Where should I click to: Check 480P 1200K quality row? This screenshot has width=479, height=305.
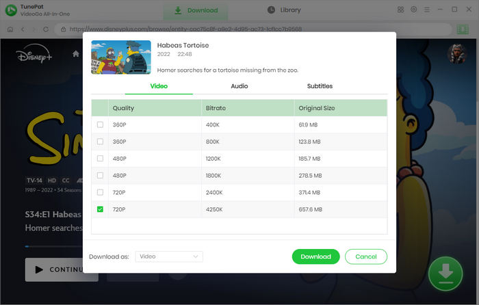pyautogui.click(x=100, y=159)
